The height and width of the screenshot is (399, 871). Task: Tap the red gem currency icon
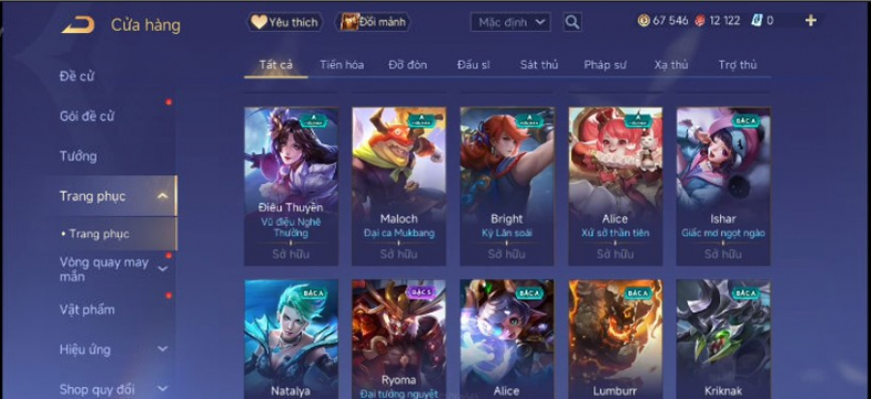point(700,21)
